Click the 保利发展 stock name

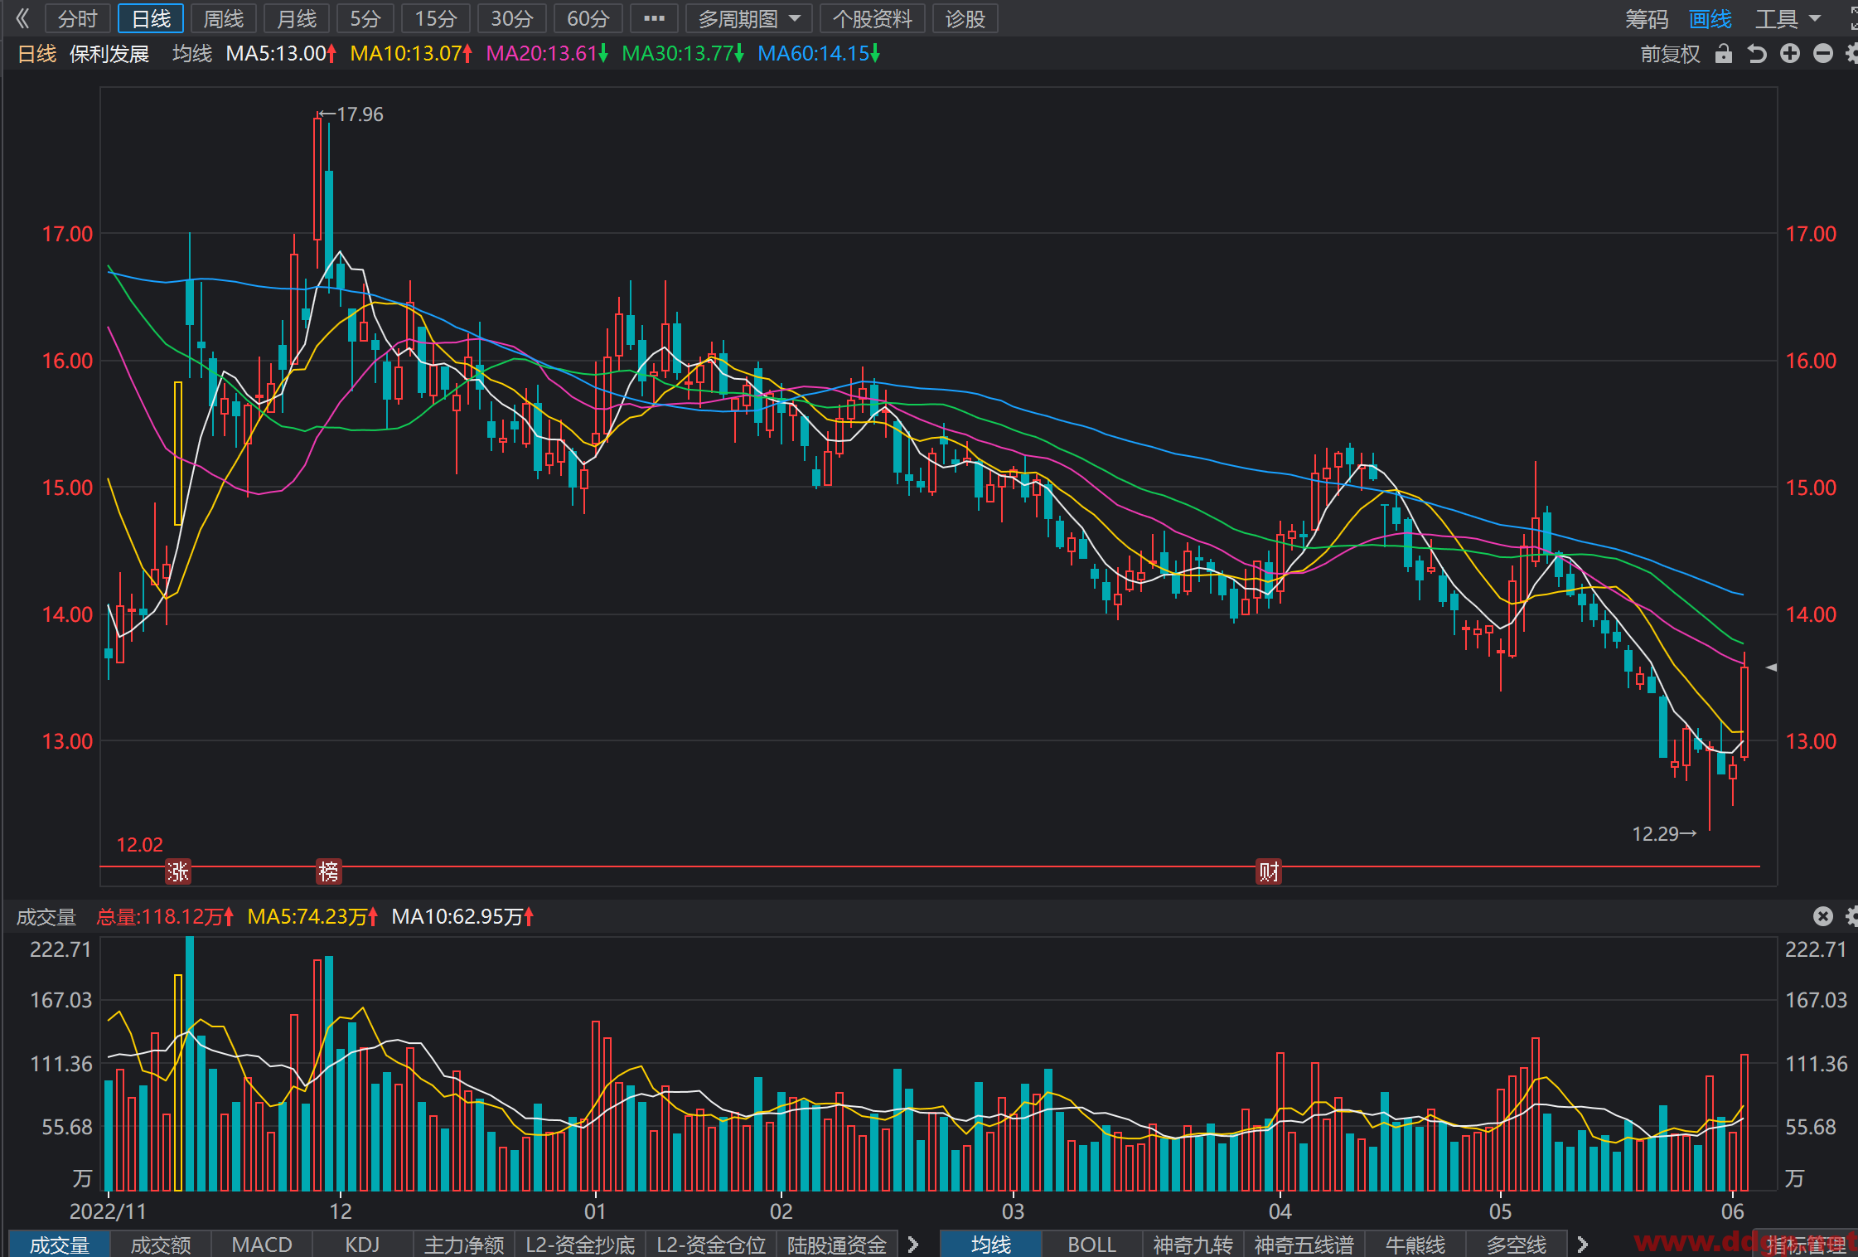coord(109,54)
